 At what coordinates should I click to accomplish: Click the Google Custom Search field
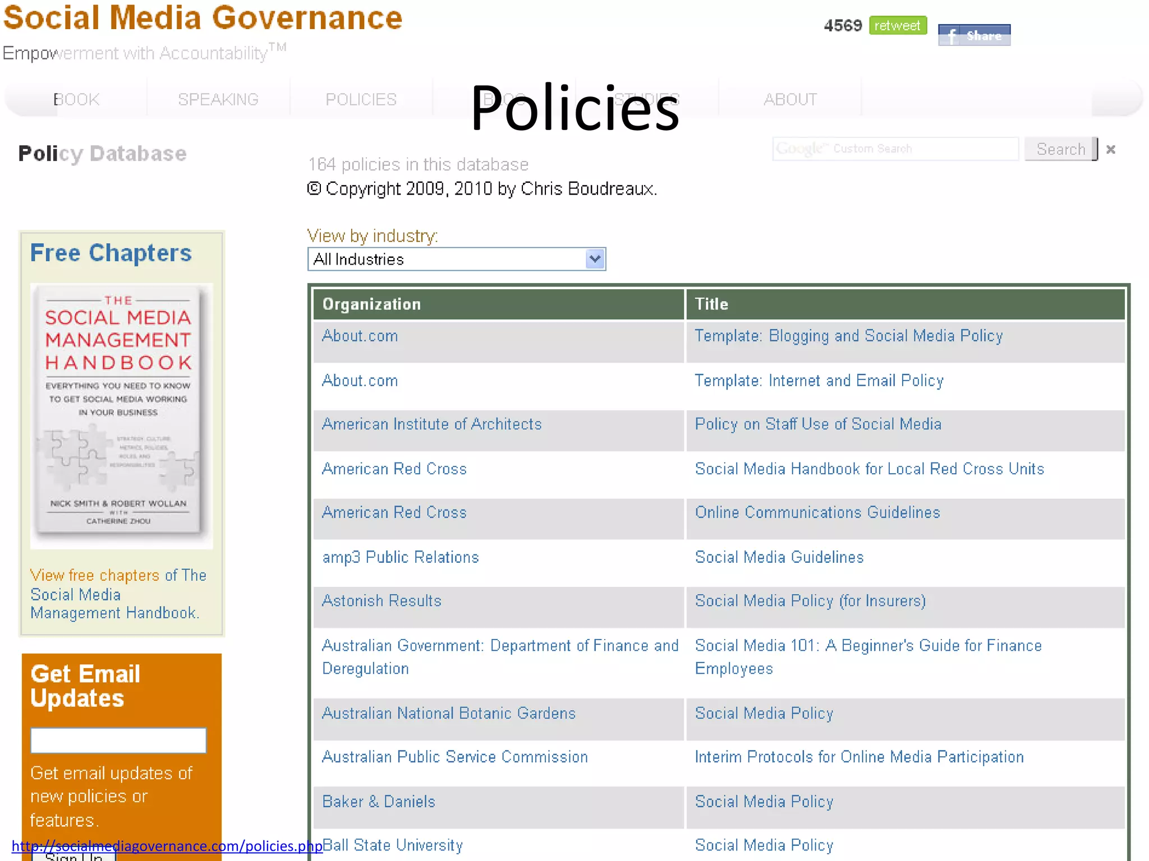click(x=895, y=149)
